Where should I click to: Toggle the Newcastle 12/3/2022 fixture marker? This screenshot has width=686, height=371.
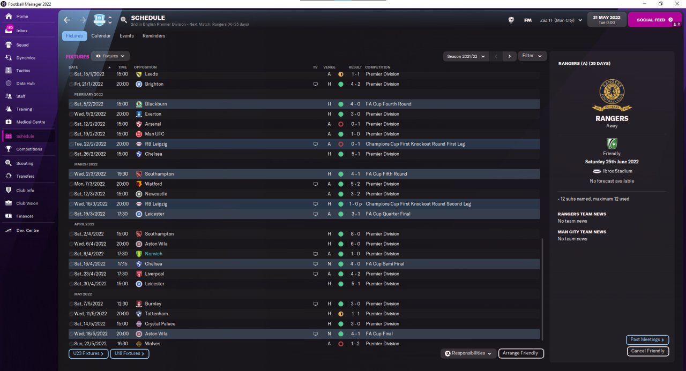coord(71,194)
